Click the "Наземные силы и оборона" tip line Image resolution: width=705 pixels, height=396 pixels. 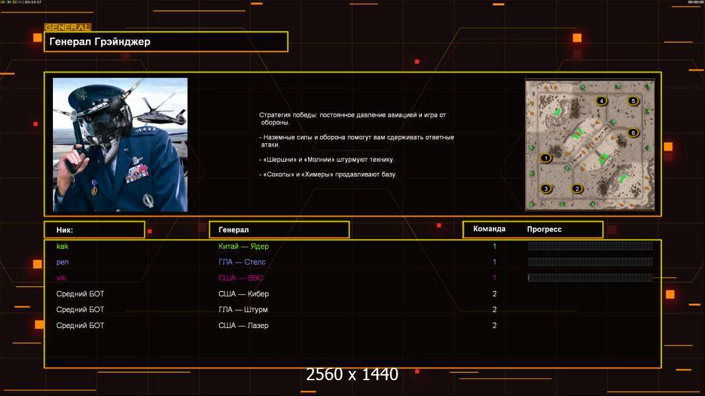(x=356, y=141)
